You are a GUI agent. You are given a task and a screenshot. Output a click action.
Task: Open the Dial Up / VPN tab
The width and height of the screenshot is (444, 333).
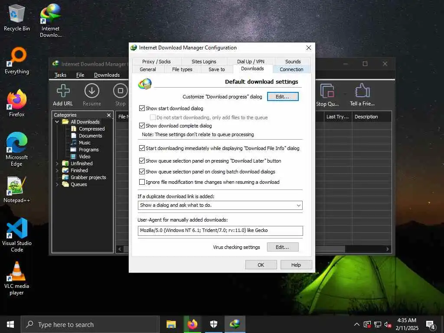click(251, 62)
